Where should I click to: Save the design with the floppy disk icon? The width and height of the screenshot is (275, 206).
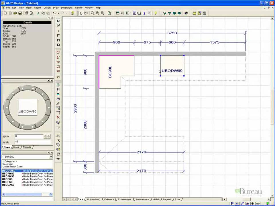pos(20,13)
